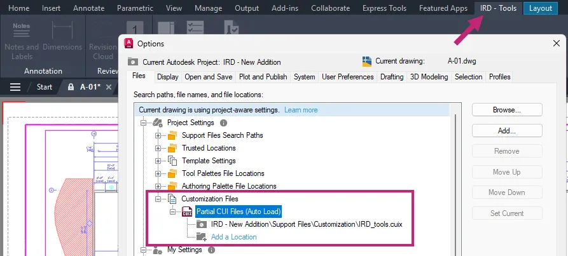Click the Revision Cloud ribbon button
Viewport: 568px width, 256px height.
click(102, 51)
